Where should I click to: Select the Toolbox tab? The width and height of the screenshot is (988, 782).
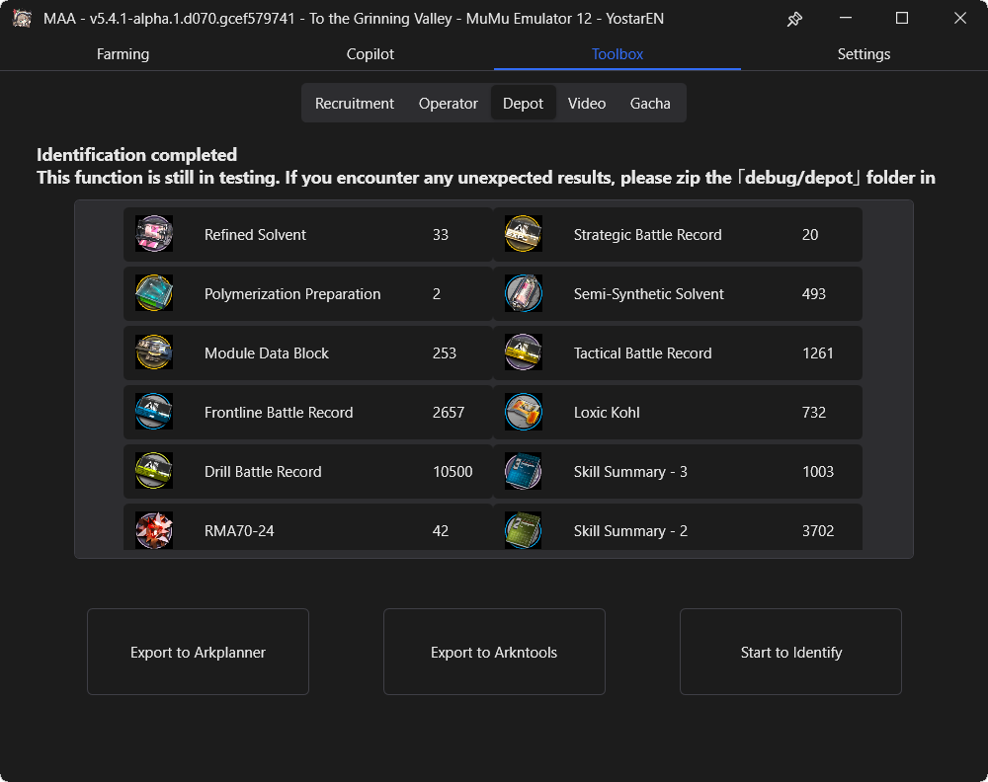tap(617, 54)
